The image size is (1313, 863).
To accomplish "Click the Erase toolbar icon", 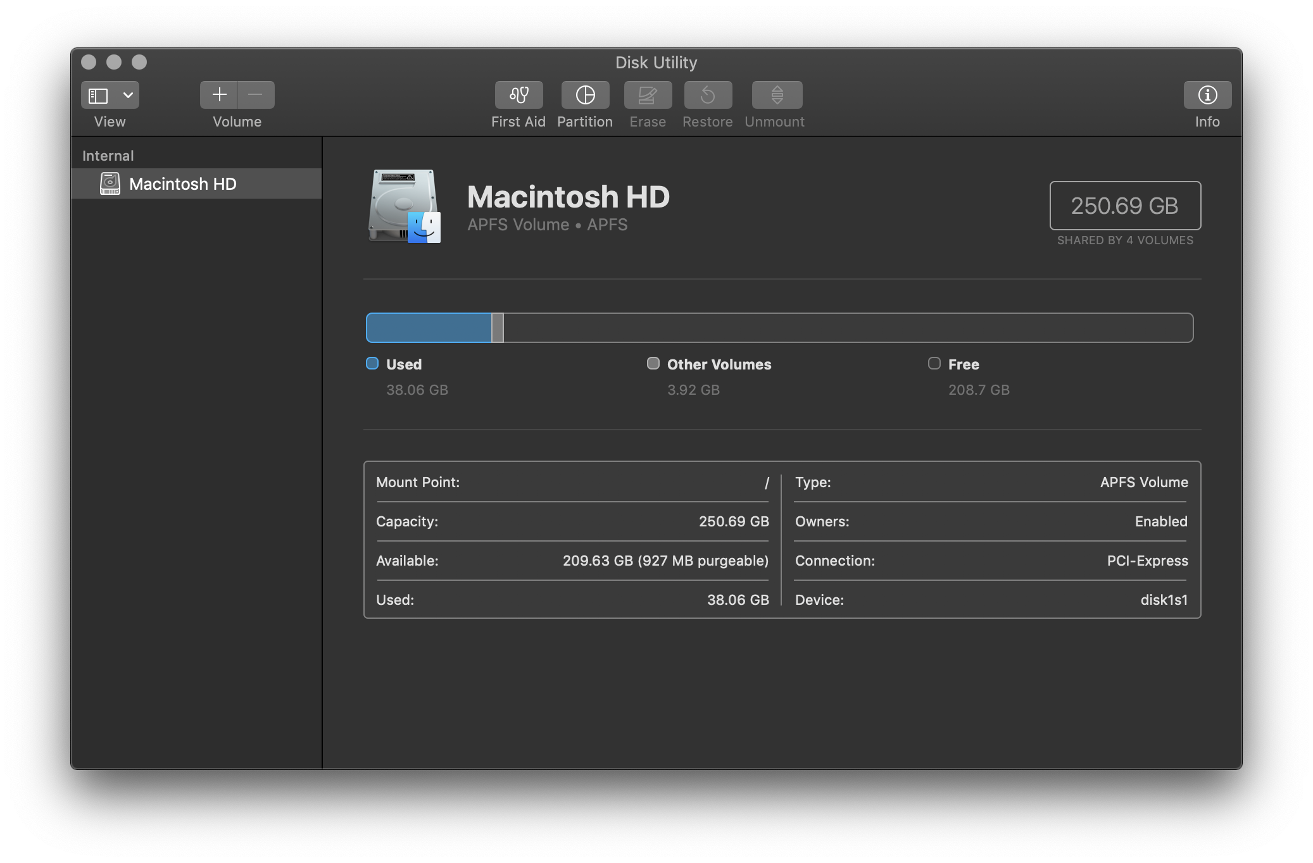I will coord(648,95).
